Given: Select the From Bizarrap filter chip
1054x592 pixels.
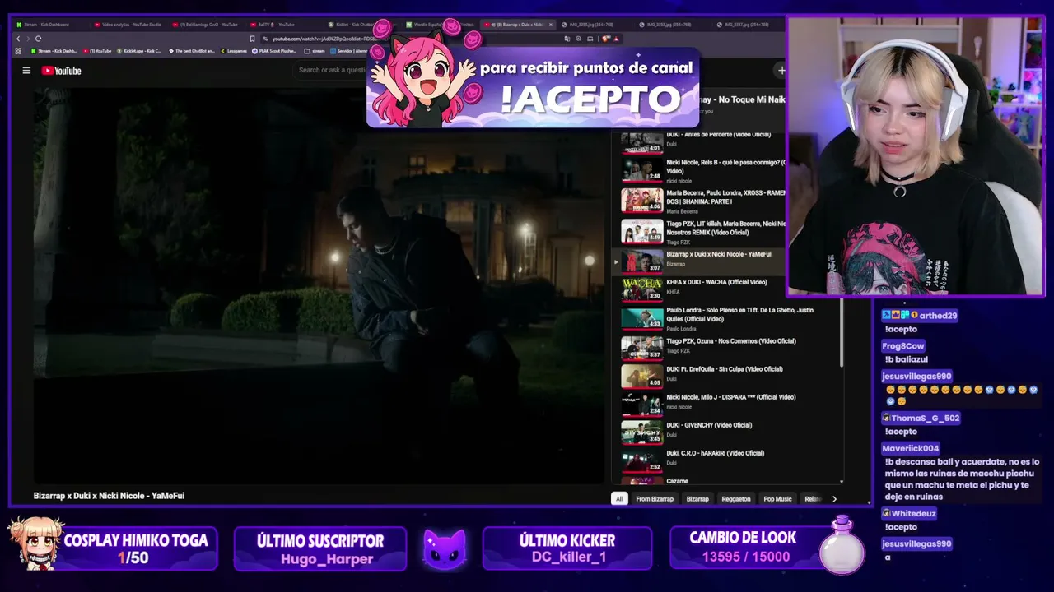Looking at the screenshot, I should pyautogui.click(x=655, y=499).
